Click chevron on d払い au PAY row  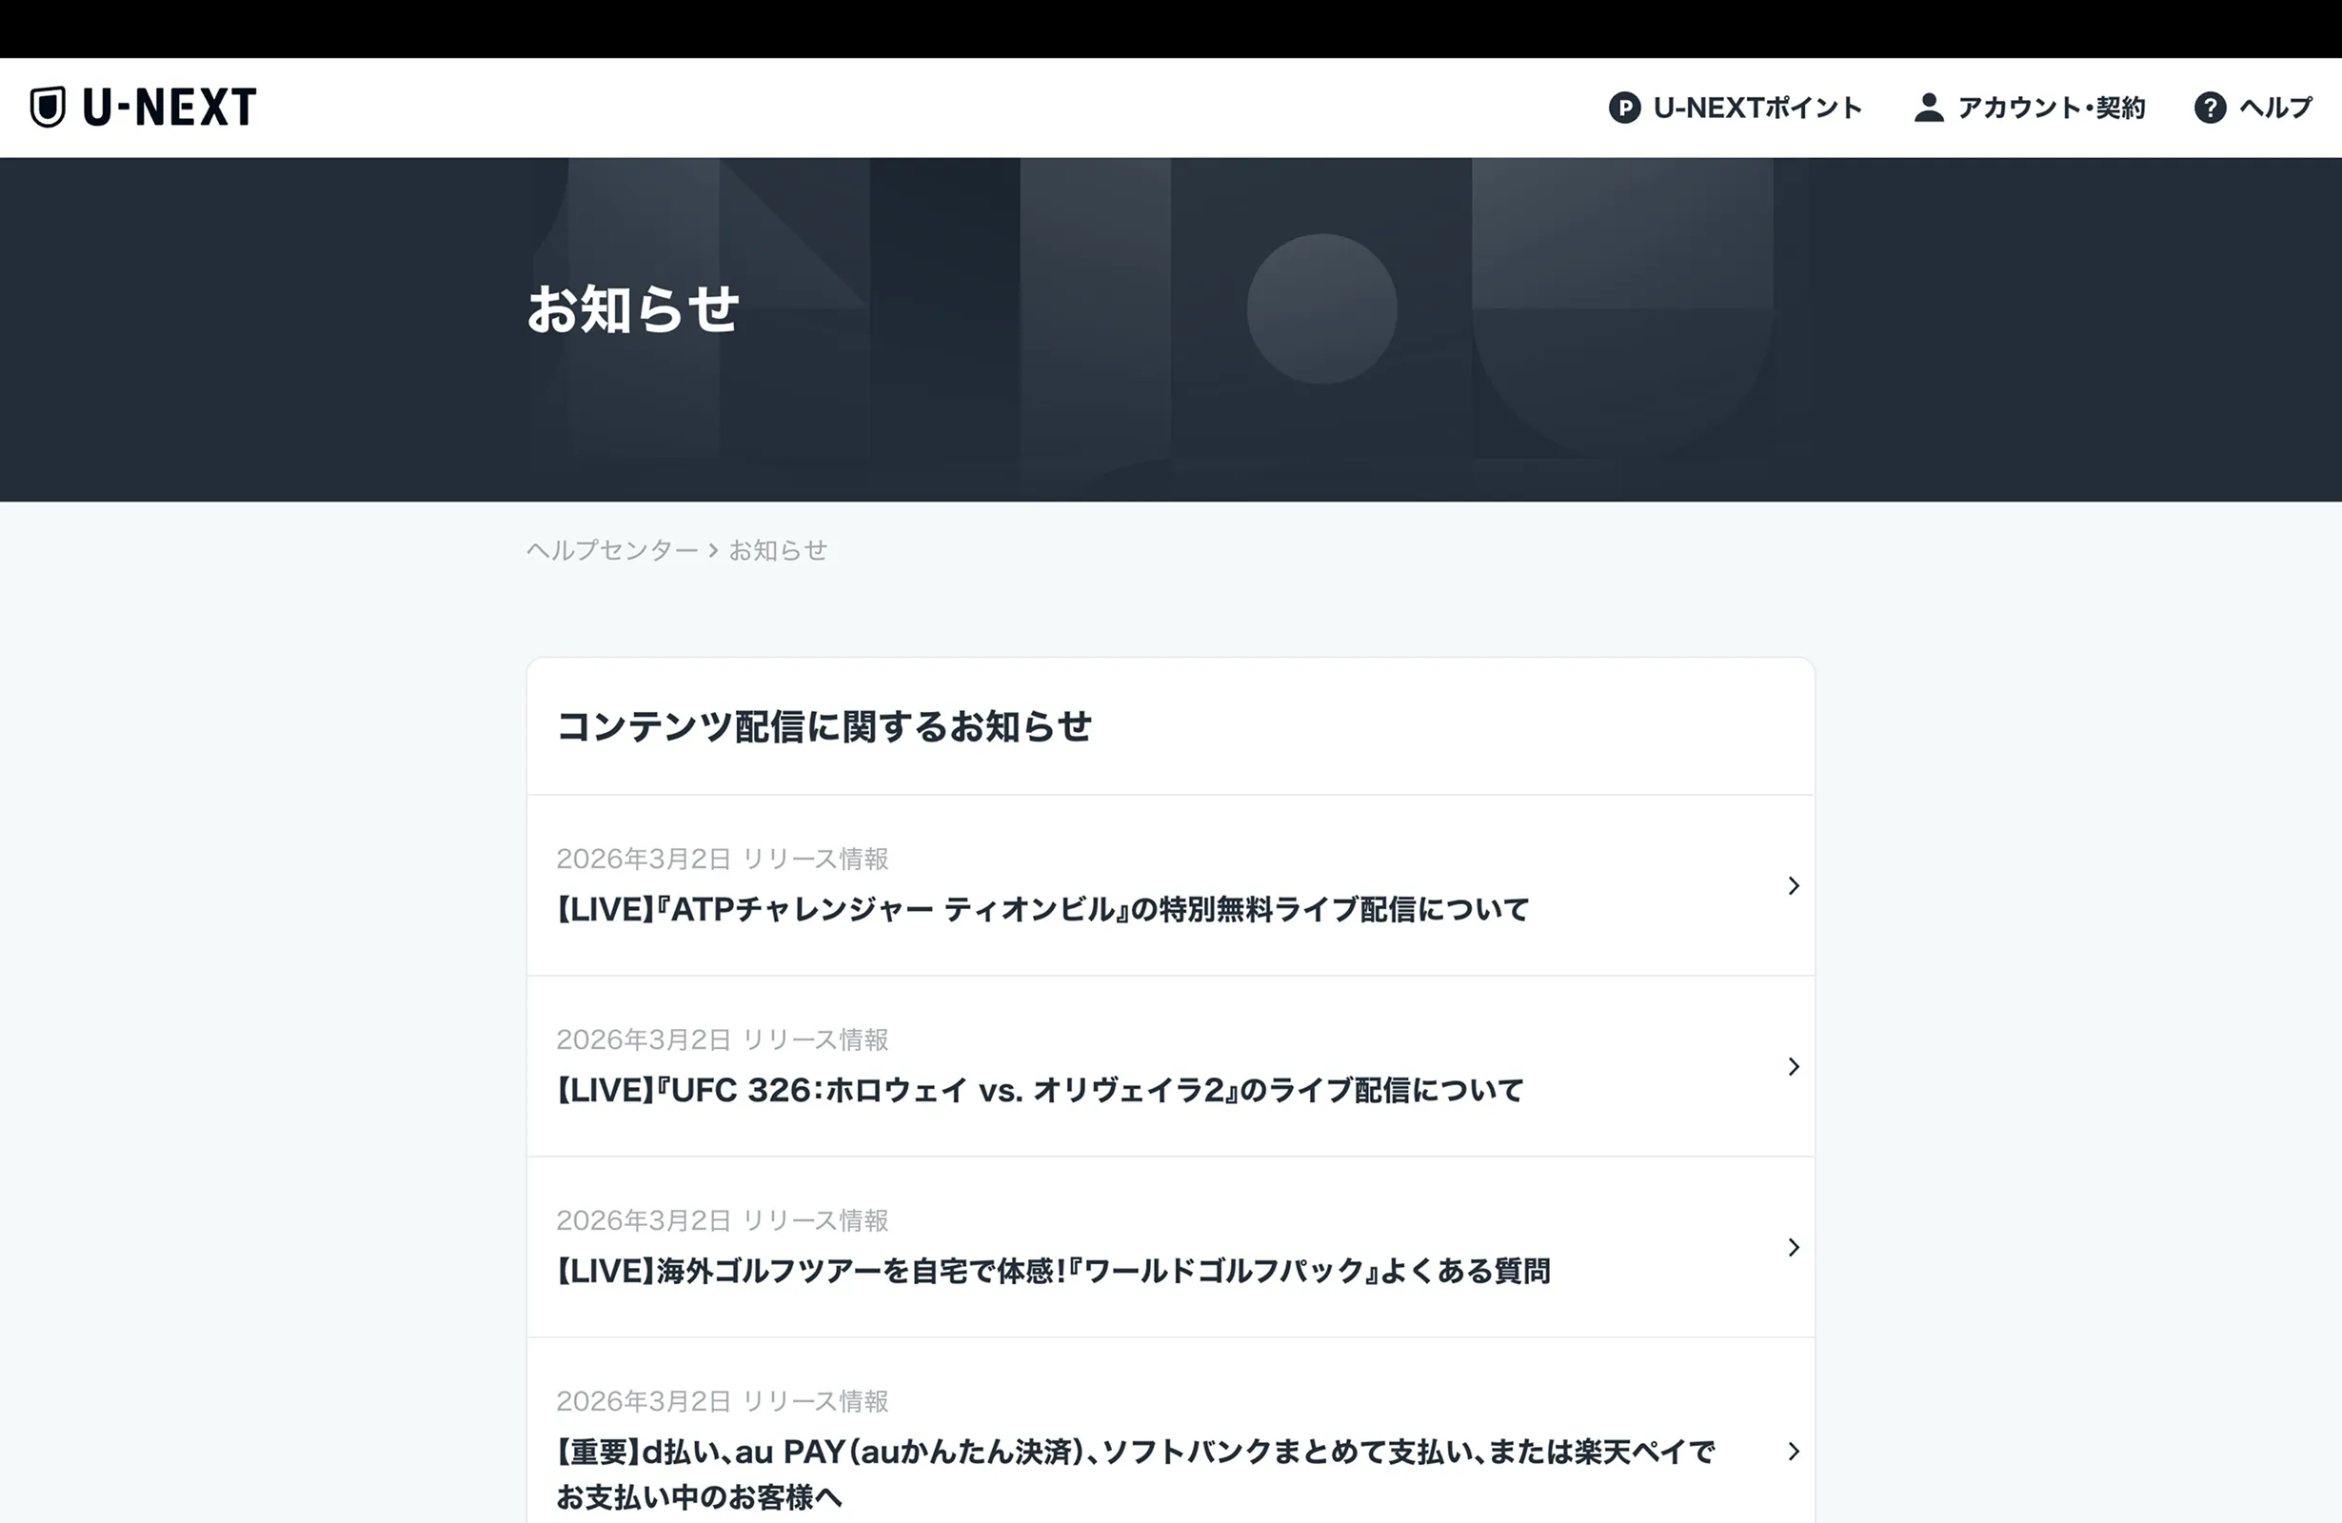click(1793, 1452)
